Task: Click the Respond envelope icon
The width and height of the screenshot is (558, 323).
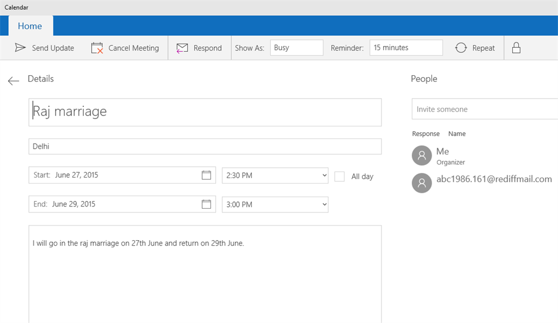Action: tap(182, 48)
